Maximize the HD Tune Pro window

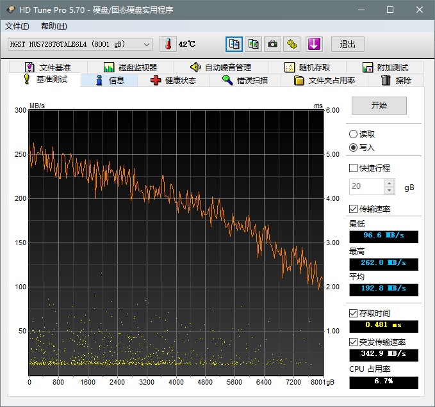coord(390,10)
